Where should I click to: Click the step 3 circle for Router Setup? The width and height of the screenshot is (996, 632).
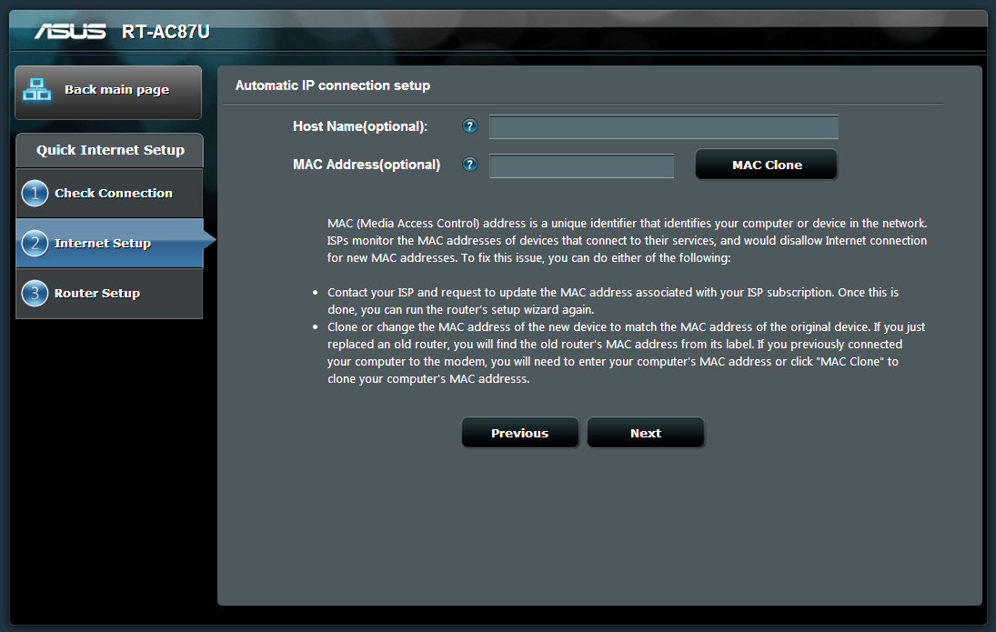[35, 293]
